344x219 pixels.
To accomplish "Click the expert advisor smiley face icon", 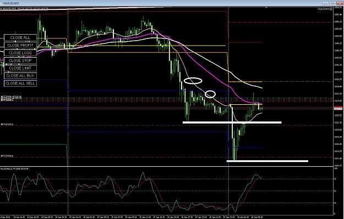I will [331, 9].
